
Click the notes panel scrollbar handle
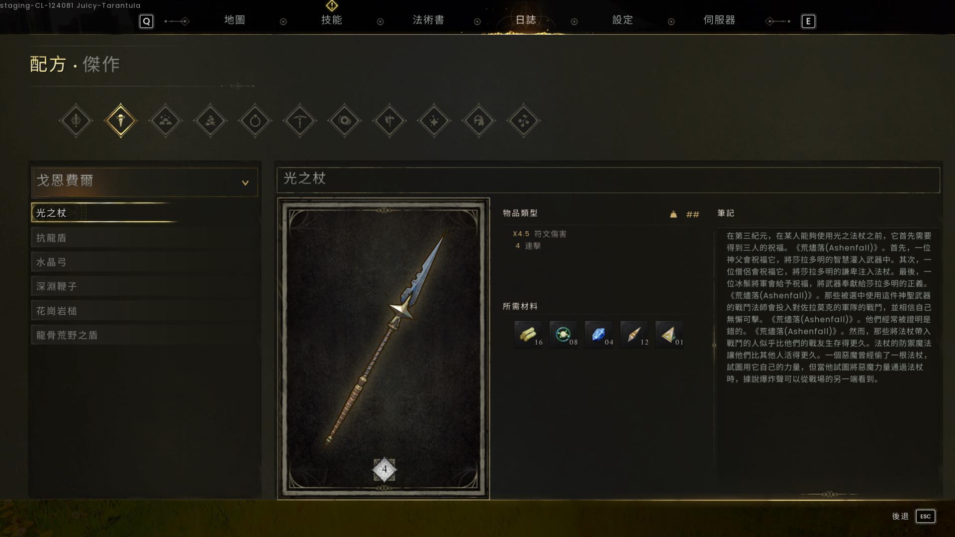pyautogui.click(x=714, y=345)
